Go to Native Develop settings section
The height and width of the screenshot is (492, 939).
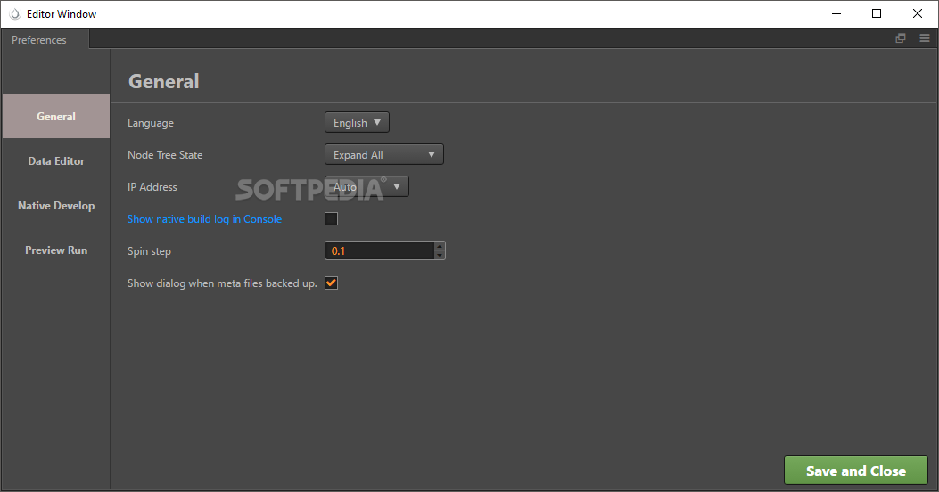click(56, 205)
